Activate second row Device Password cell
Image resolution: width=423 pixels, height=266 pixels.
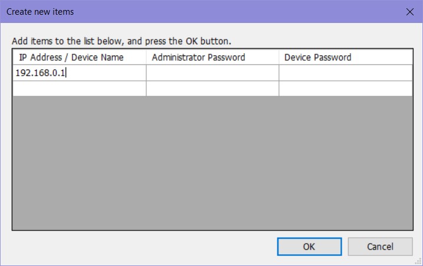click(345, 88)
